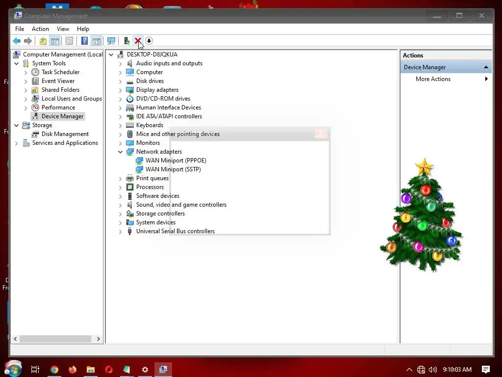The width and height of the screenshot is (502, 377).
Task: Toggle Show/Hide Console Tree toolbar icon
Action: click(x=55, y=41)
